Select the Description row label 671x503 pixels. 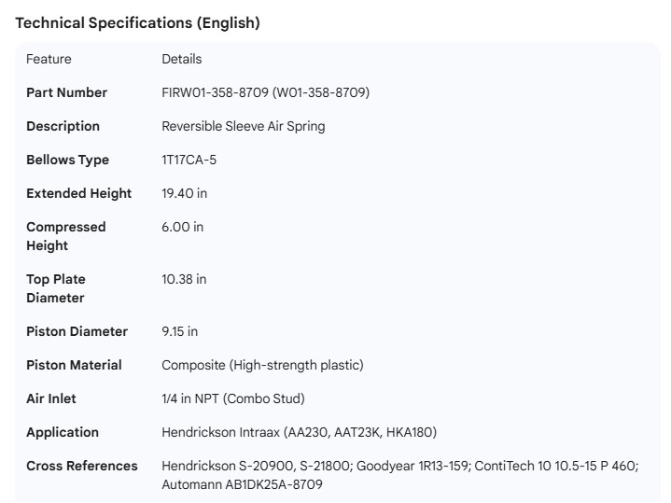[63, 126]
